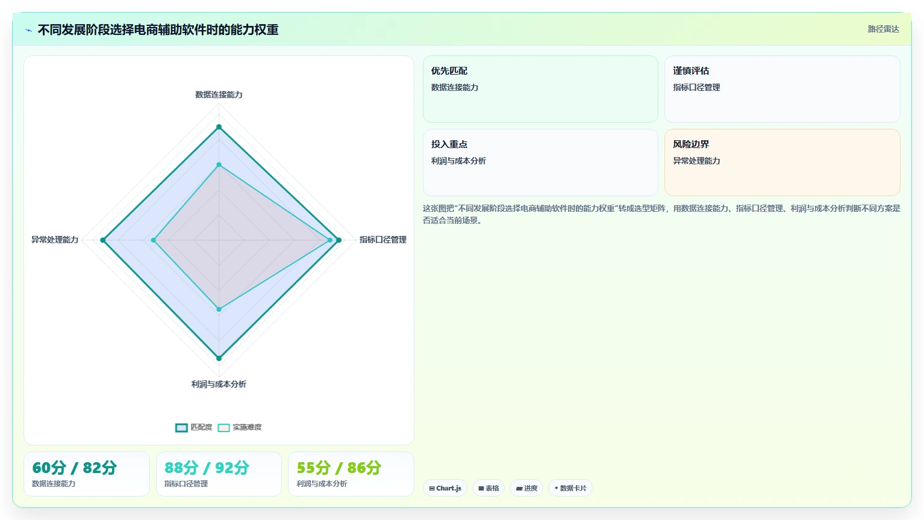Click 实施难度 data point on 利润与成本分析 axis
Screen dimensions: 924x520
tap(219, 309)
